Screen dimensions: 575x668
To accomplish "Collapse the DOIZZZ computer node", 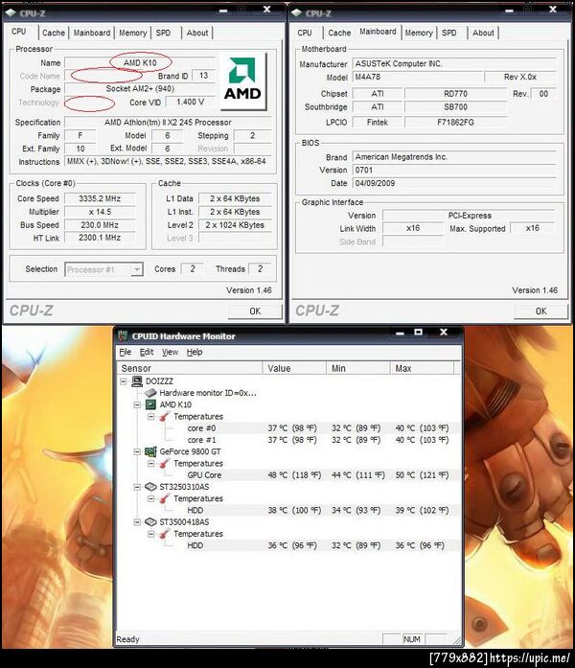I will click(124, 381).
